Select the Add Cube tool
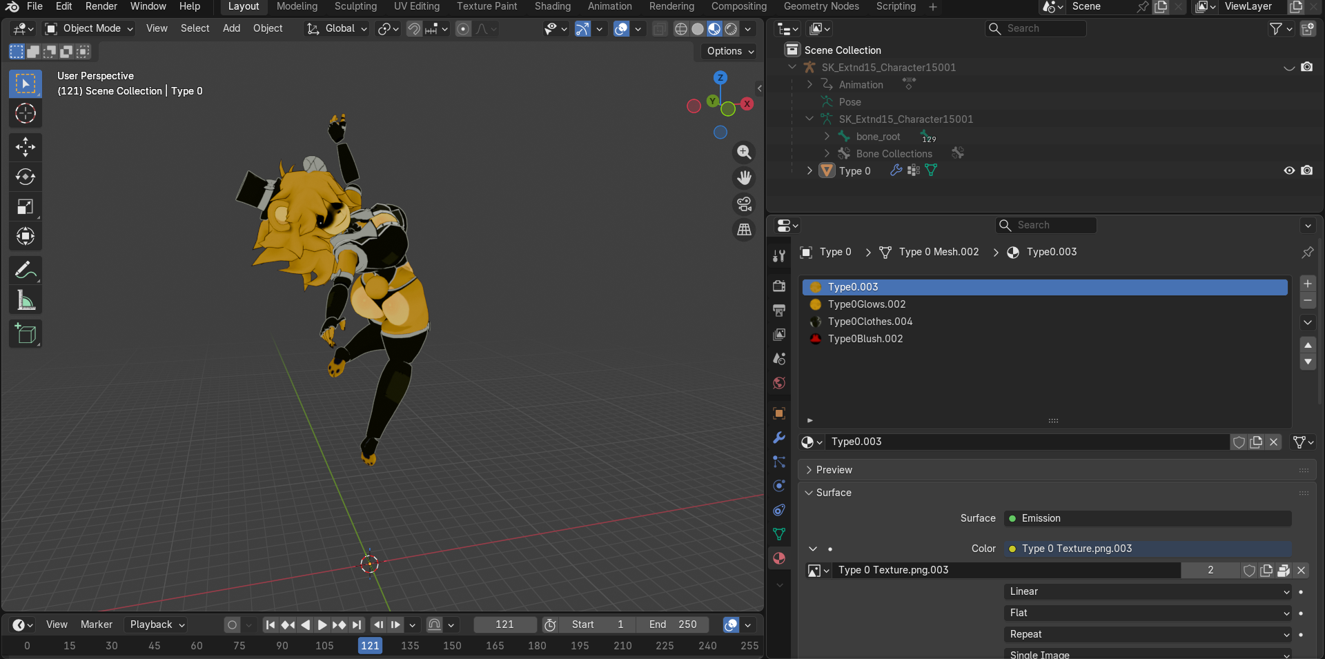 26,334
